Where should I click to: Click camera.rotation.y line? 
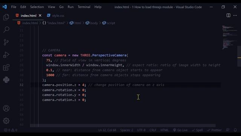(64, 95)
